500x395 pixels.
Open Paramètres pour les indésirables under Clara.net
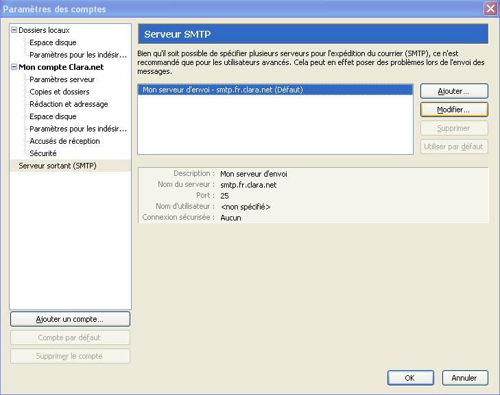click(78, 129)
